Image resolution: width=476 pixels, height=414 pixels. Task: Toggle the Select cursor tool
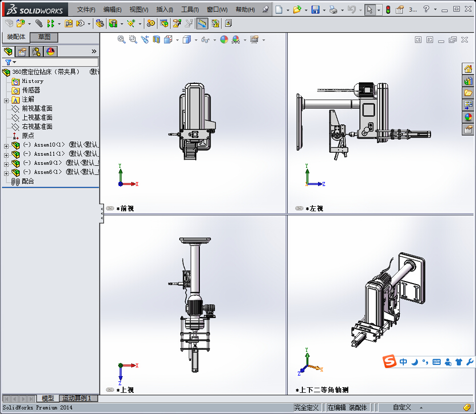pos(369,10)
